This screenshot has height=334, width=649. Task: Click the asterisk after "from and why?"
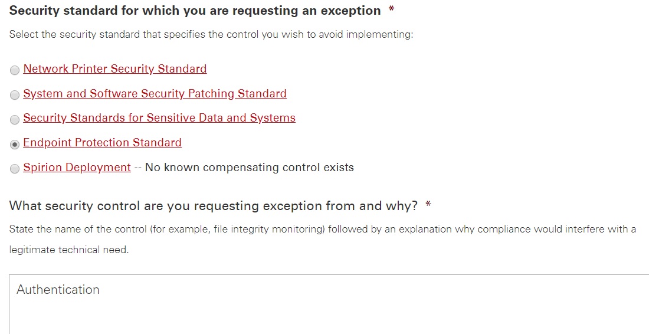(x=428, y=205)
